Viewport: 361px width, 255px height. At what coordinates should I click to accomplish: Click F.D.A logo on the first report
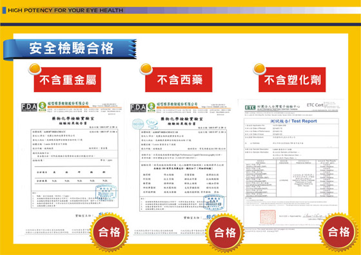[29, 107]
